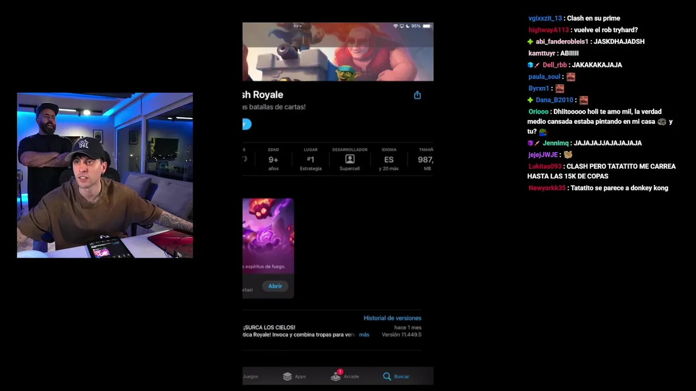
Task: Click the purple cube badge beside Jennimq
Action: (530, 143)
